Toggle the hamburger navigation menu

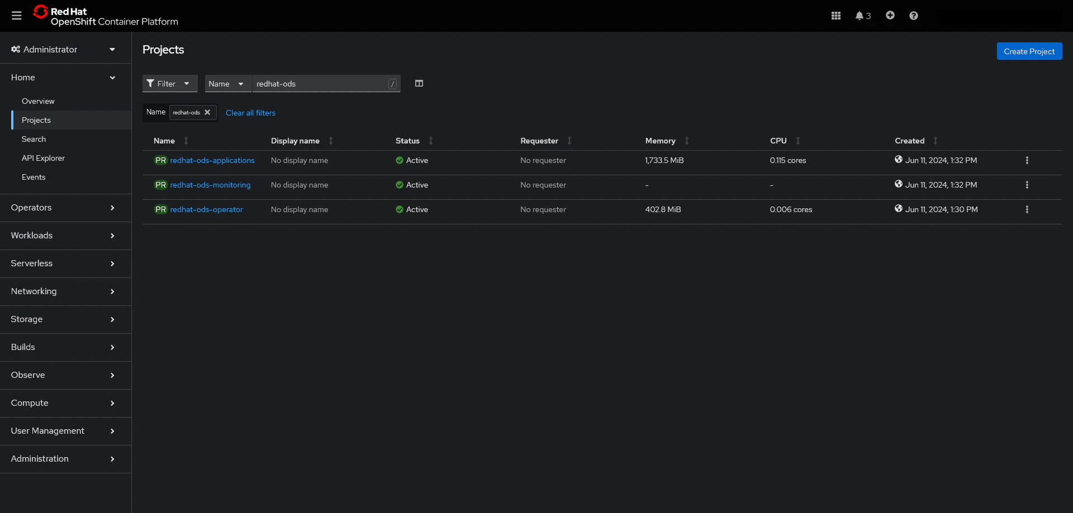point(17,16)
